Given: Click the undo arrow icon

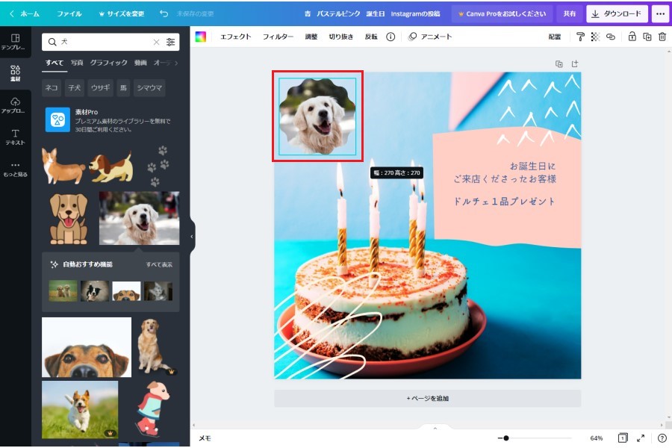Looking at the screenshot, I should pos(164,13).
